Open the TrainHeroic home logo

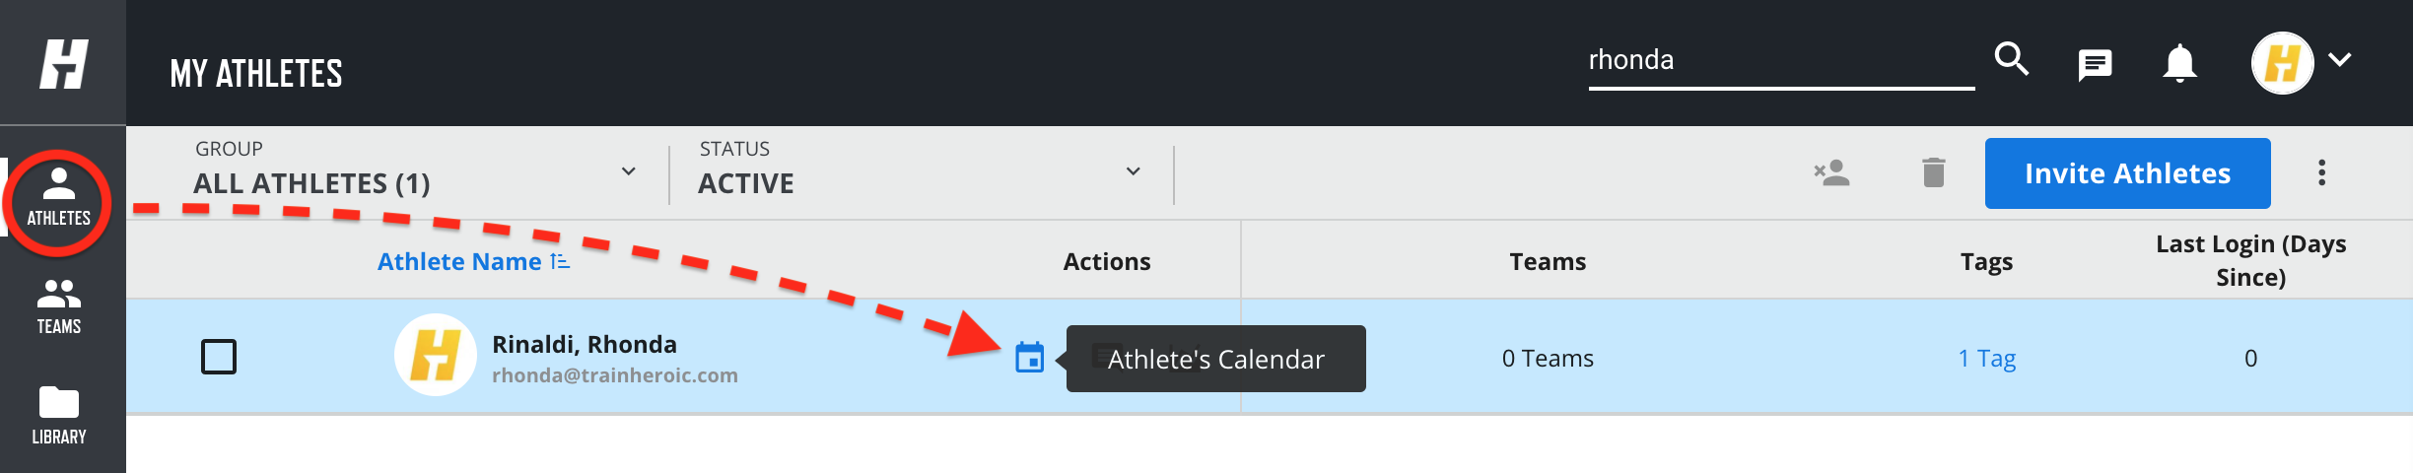point(63,63)
